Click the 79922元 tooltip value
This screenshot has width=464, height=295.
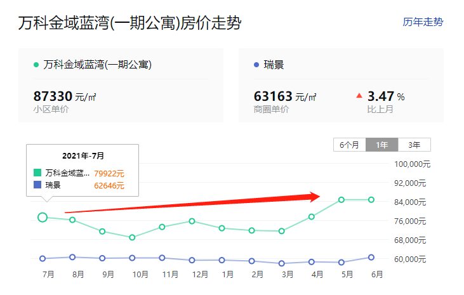pos(109,173)
